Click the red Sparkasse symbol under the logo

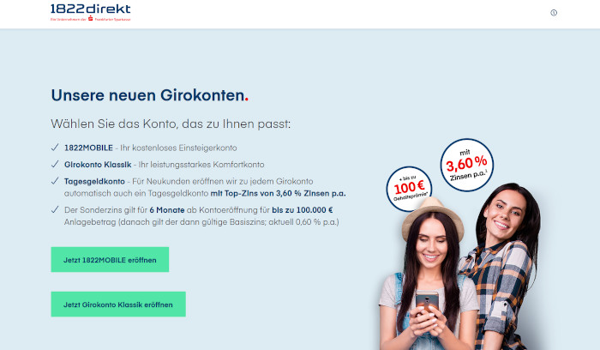[91, 18]
